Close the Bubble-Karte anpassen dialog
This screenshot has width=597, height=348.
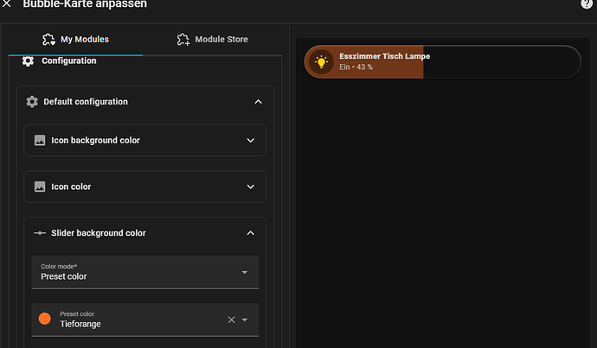click(7, 4)
